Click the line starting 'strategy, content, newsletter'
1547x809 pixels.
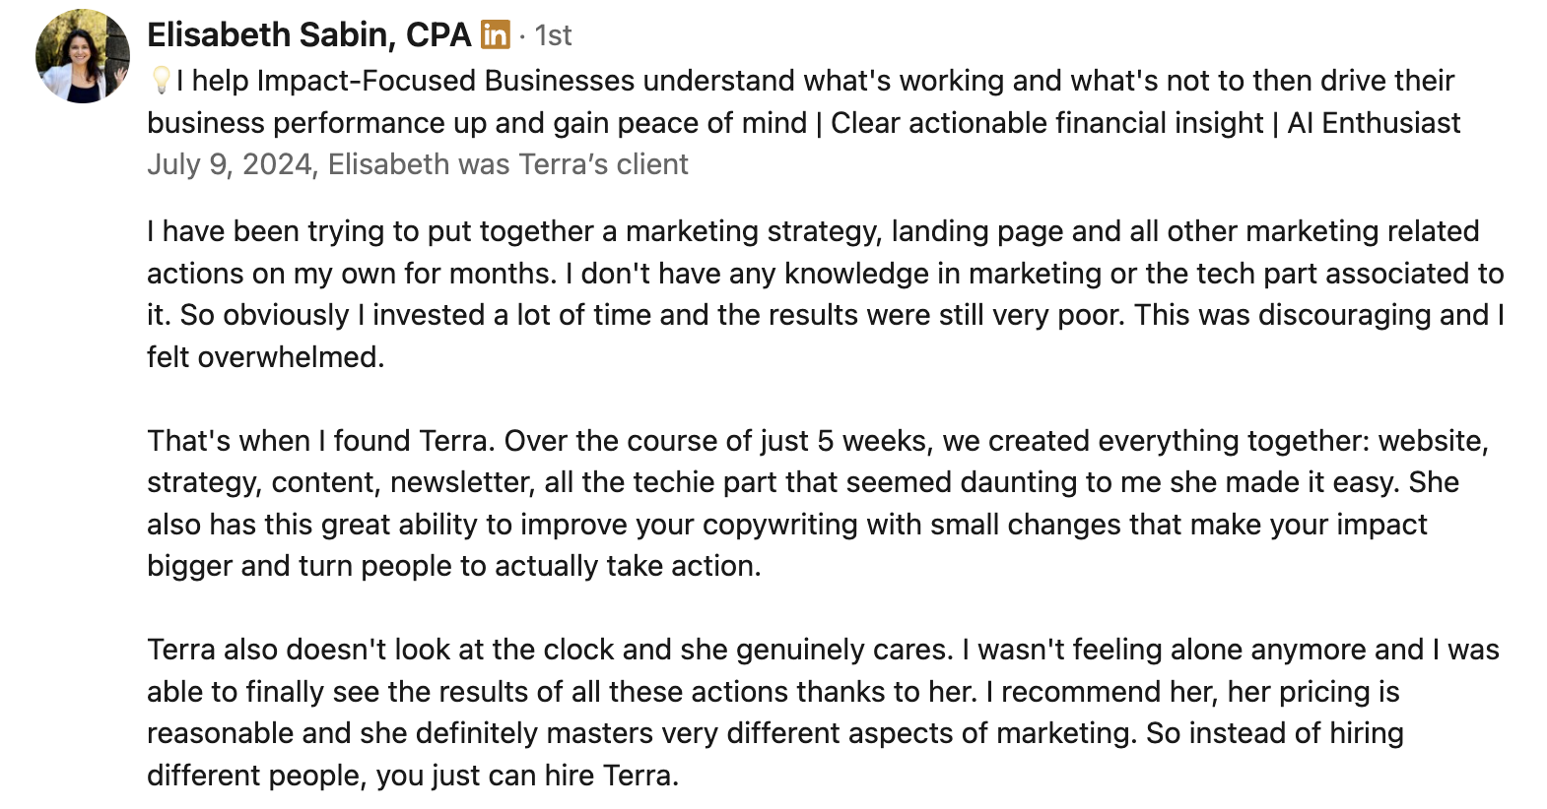tap(803, 482)
